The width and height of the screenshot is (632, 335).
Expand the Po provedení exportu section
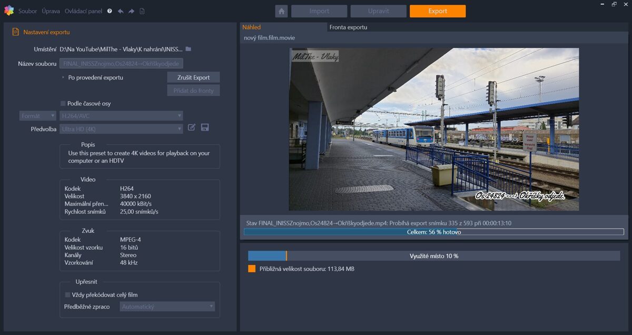[x=63, y=77]
